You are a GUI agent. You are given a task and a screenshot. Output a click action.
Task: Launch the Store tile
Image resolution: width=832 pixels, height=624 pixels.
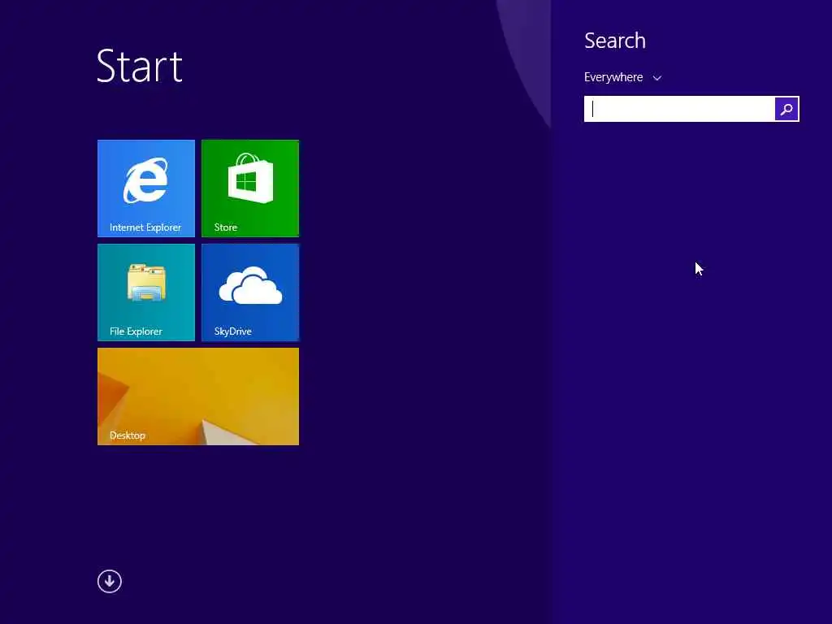click(250, 188)
